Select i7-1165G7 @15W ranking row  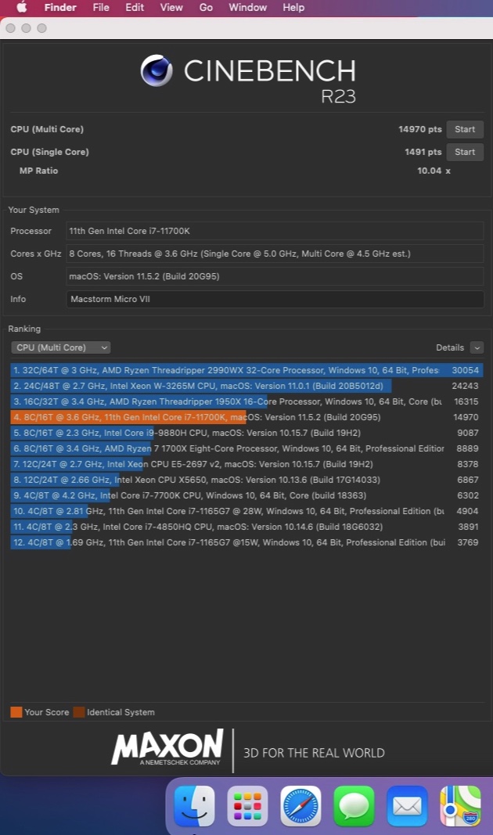tap(246, 542)
